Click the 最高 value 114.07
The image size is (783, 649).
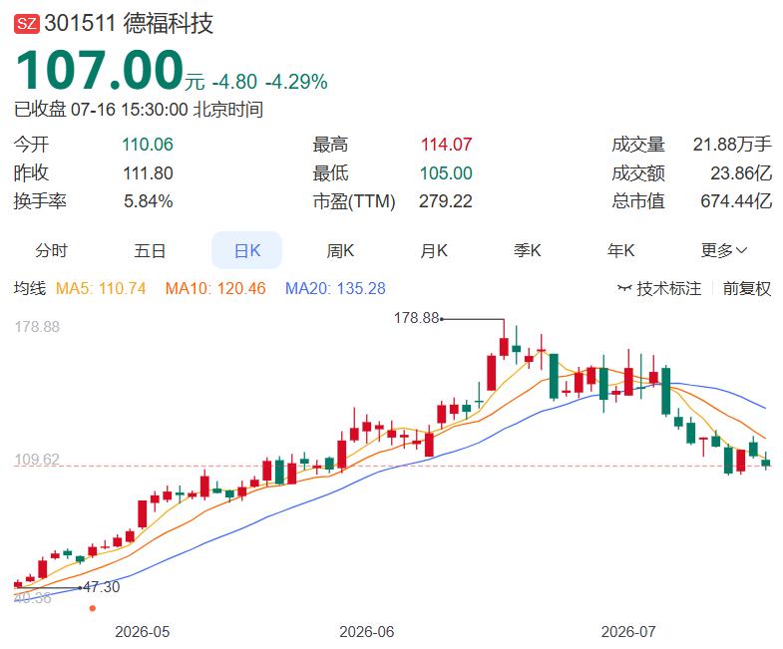point(446,145)
